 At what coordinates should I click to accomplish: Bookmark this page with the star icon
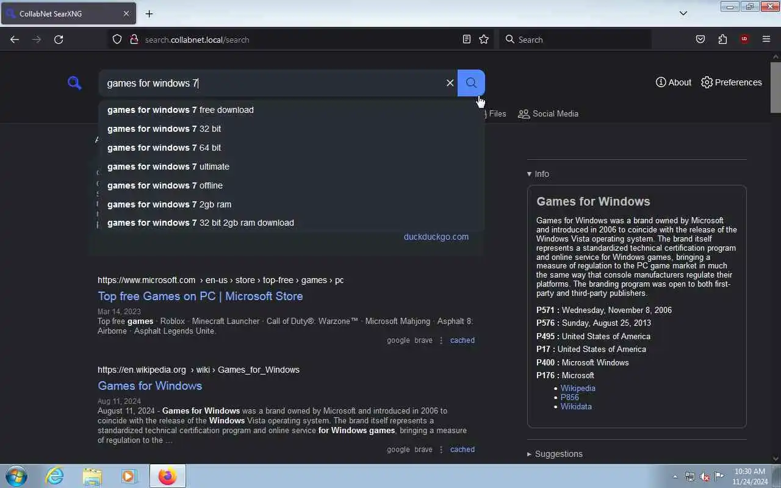point(484,40)
